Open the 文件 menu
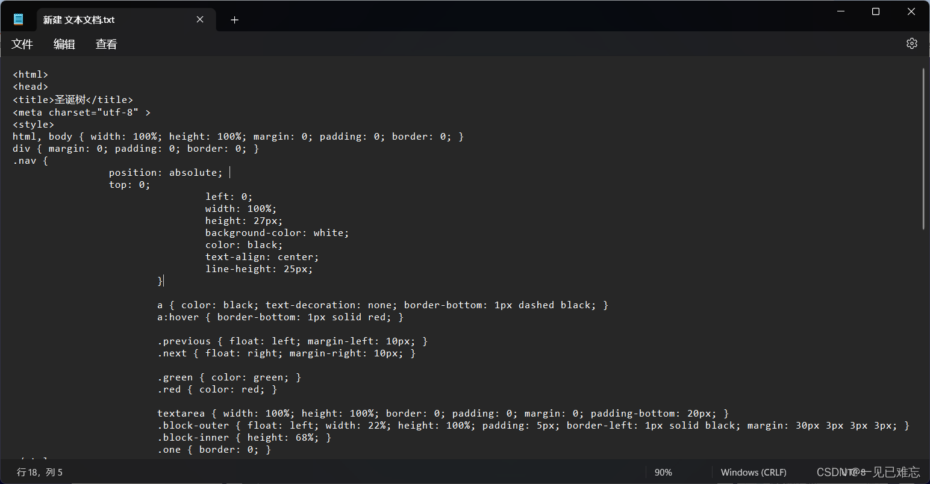Viewport: 930px width, 484px height. (22, 44)
